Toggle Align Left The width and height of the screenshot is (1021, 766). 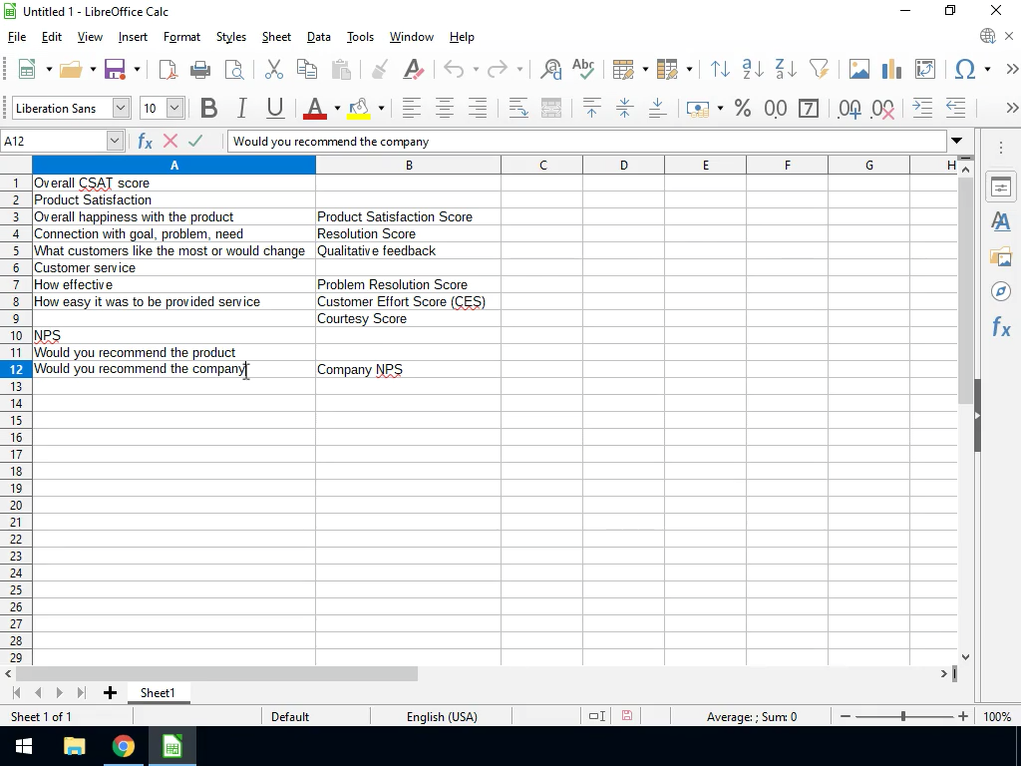coord(412,108)
